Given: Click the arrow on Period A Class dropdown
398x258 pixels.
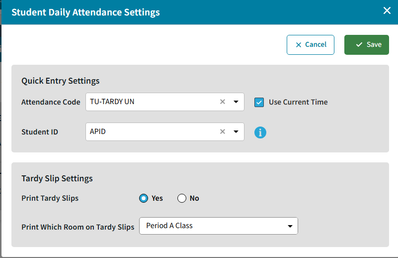Looking at the screenshot, I should [x=290, y=226].
